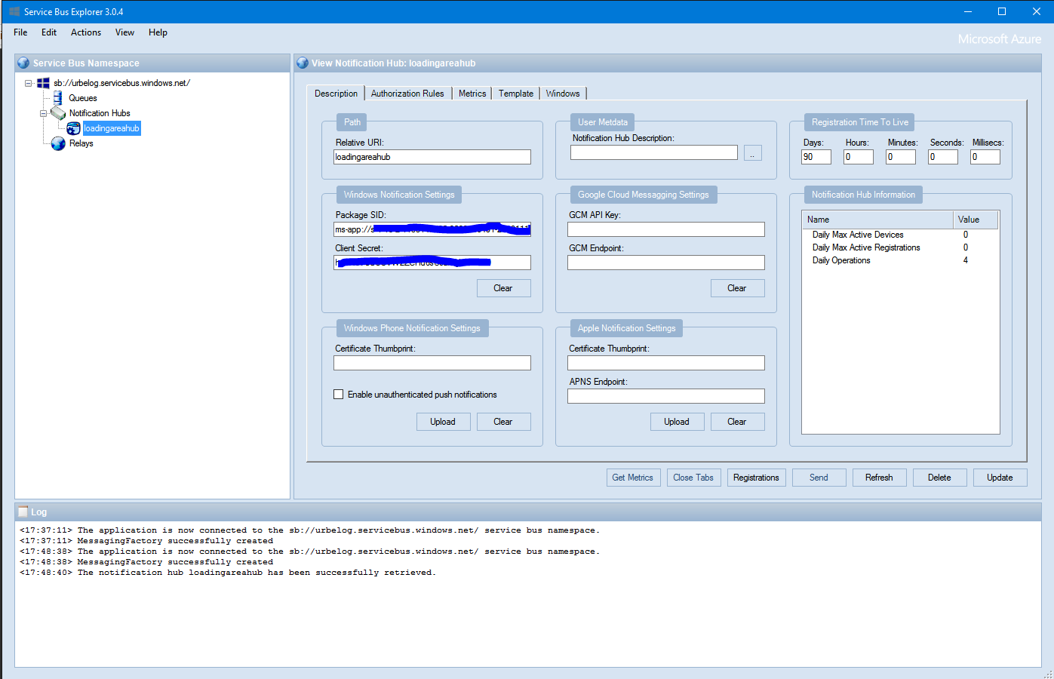Click the Log panel header icon

23,512
